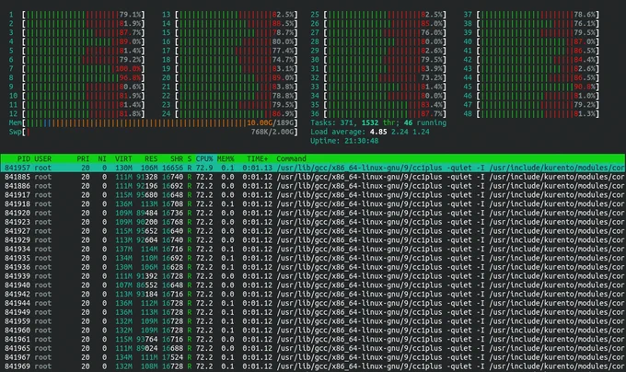Click CPU 7 meter showing 100.0%
This screenshot has height=372, width=626.
pos(76,69)
